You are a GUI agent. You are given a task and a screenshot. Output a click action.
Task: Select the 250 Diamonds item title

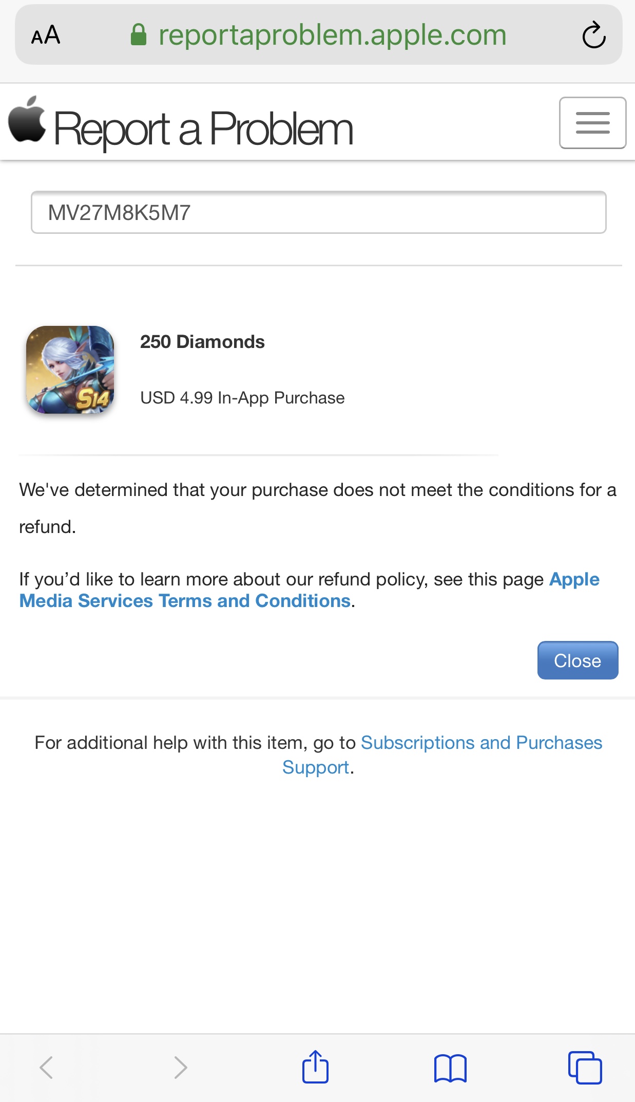tap(202, 342)
